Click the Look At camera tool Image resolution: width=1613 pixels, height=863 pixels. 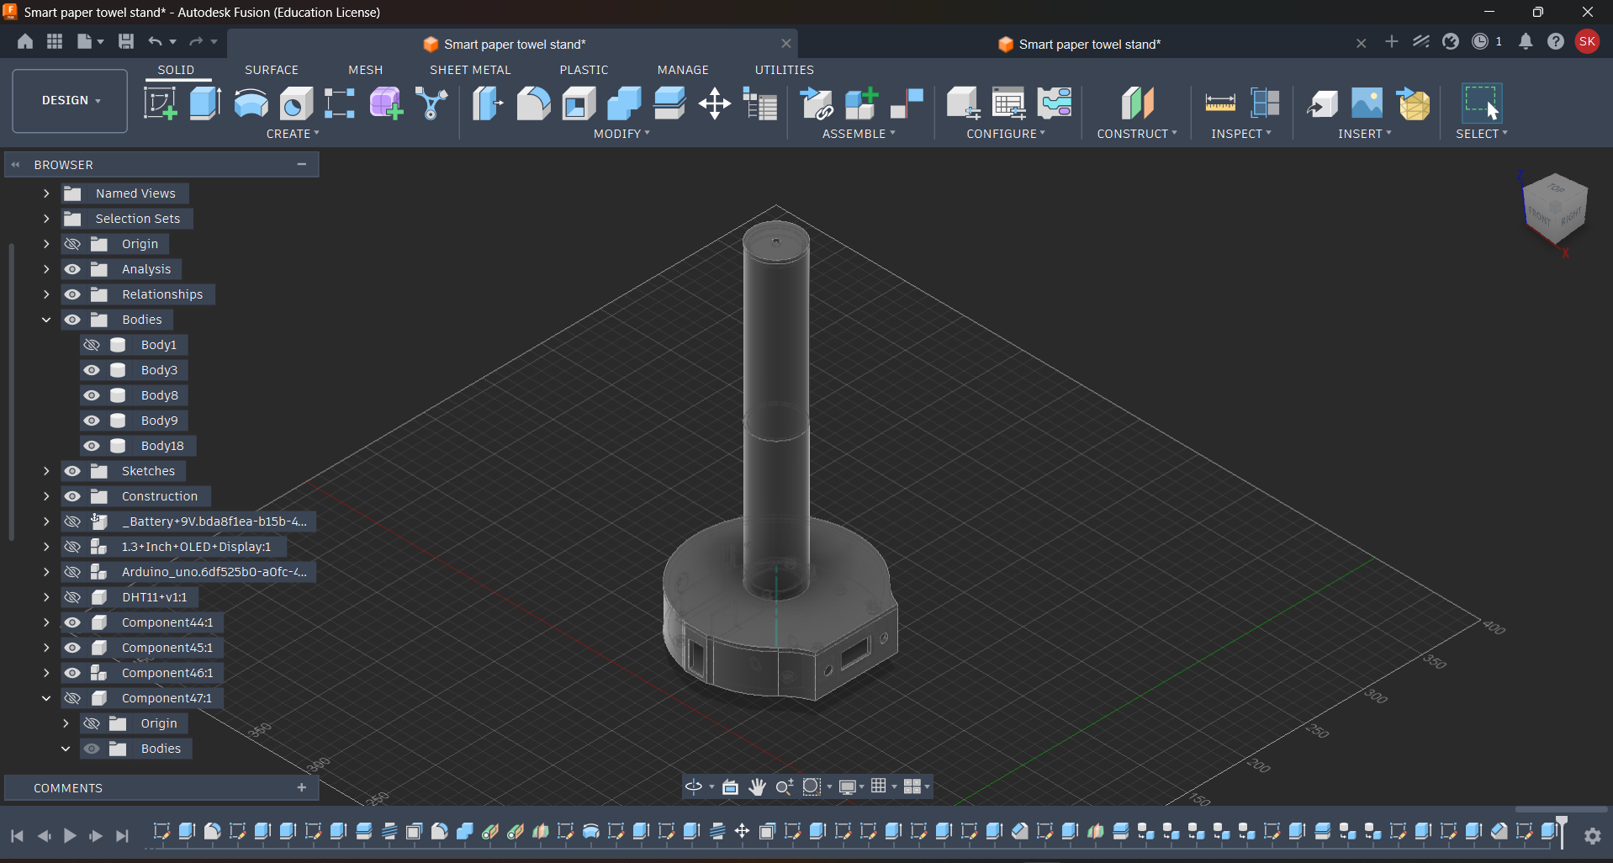pyautogui.click(x=730, y=786)
